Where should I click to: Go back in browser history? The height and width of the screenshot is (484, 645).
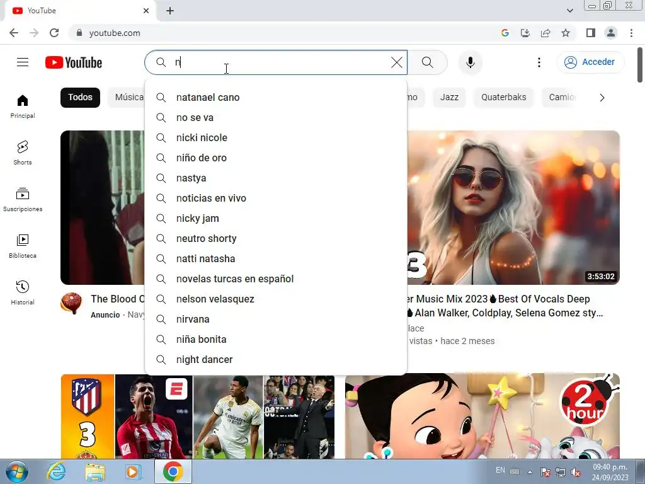[14, 33]
